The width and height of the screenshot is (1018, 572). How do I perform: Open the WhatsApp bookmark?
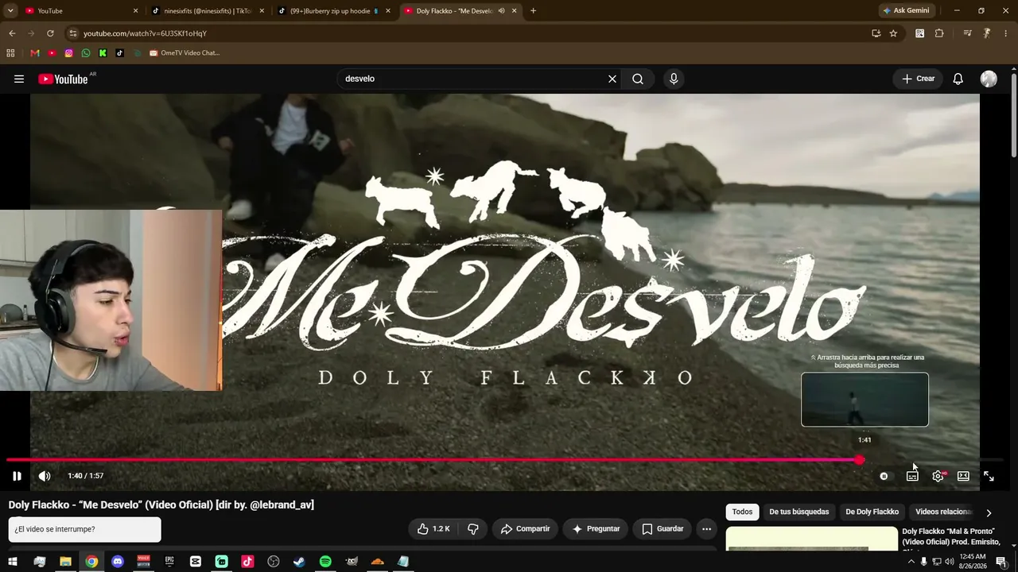[x=86, y=53]
